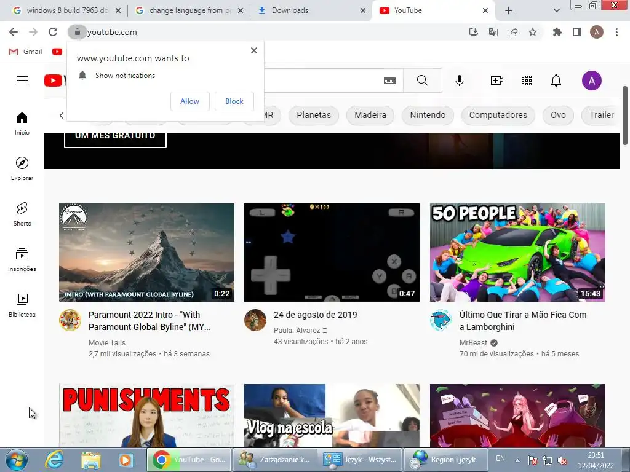This screenshot has width=630, height=472.
Task: Open the YouTube notifications bell
Action: click(556, 81)
